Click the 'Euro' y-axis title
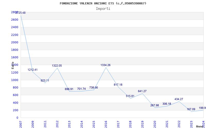 point(13,65)
